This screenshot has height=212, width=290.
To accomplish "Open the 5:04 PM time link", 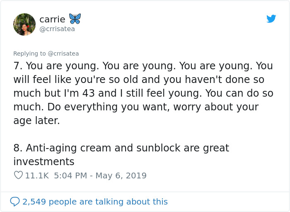I will coord(70,175).
